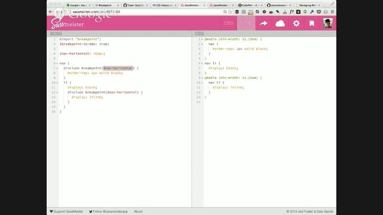Click the @import "breakpoint" line
The width and height of the screenshot is (383, 215).
[x=80, y=39]
